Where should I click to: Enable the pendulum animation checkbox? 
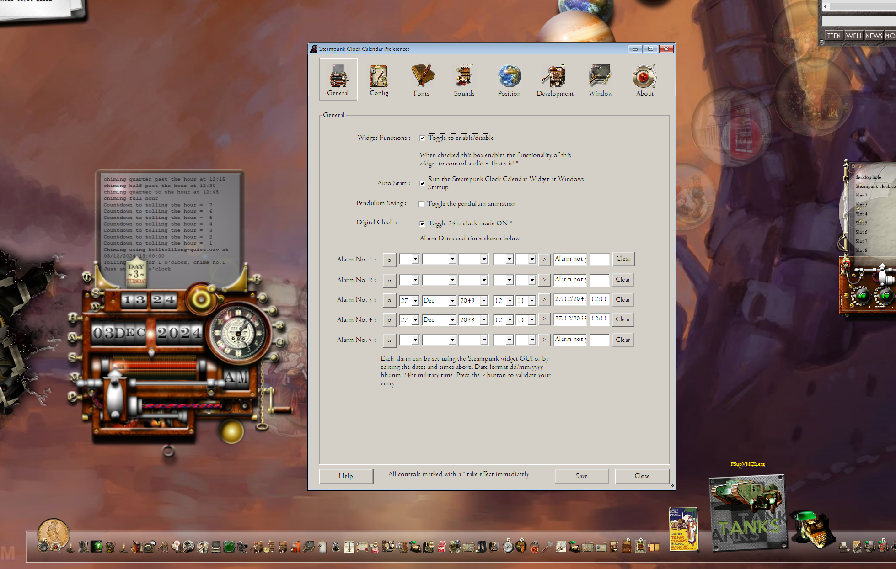tap(422, 204)
